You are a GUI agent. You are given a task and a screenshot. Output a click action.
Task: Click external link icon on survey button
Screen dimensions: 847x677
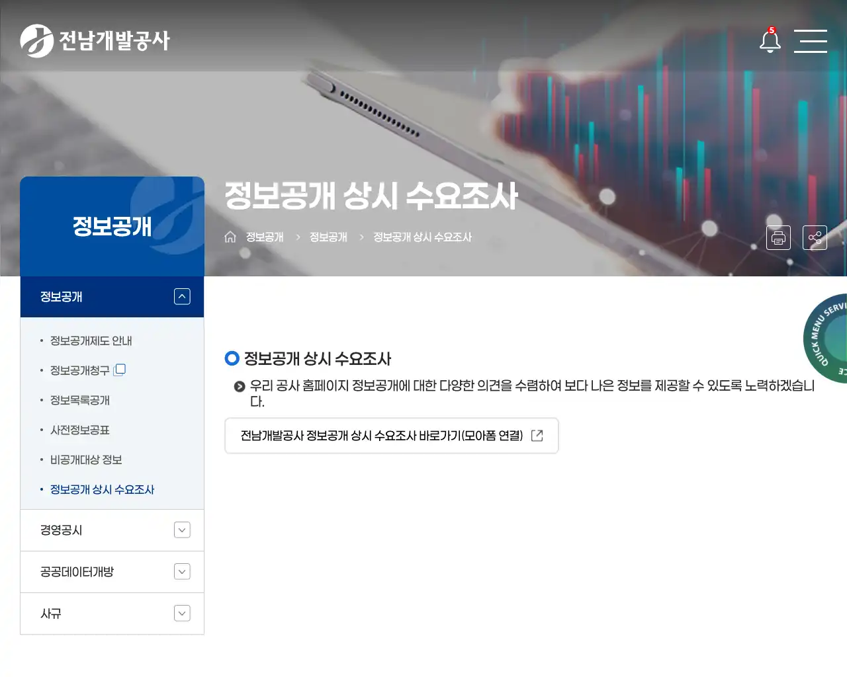pos(537,435)
